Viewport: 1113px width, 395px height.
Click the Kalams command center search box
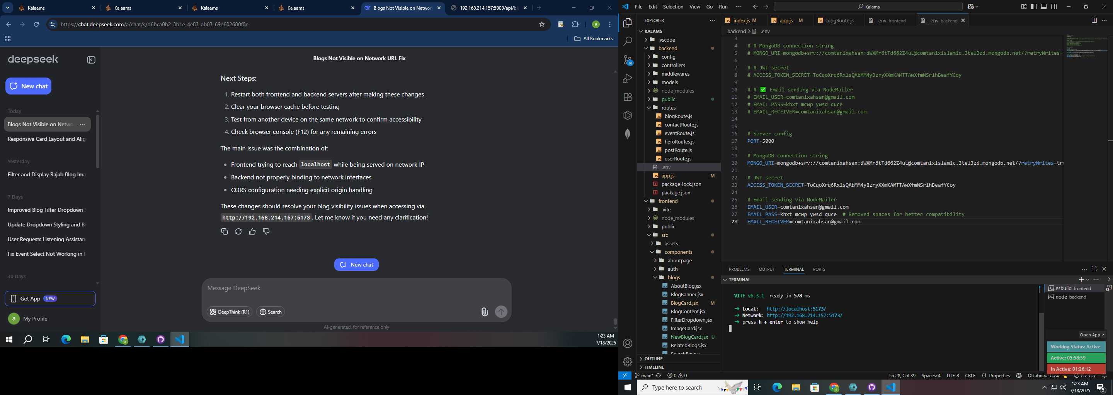(x=868, y=7)
